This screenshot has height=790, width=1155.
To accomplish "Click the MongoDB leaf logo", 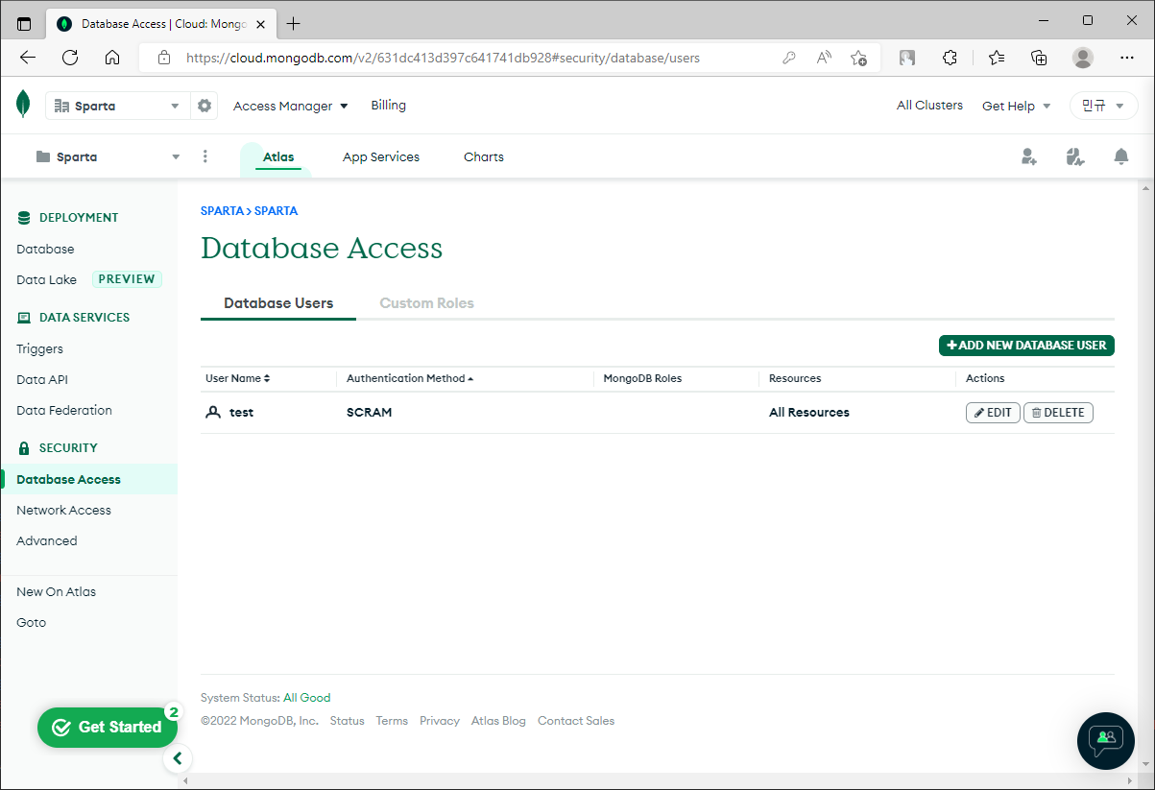I will click(23, 105).
